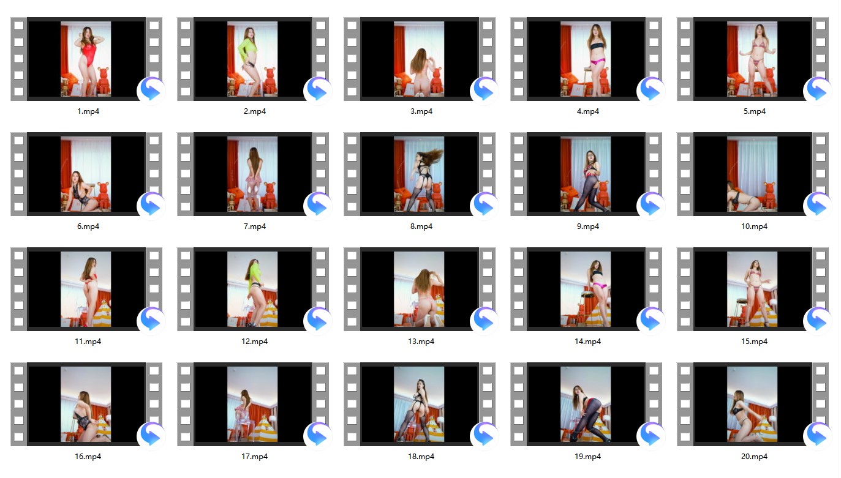Click the player badge icon on 19.mp4
The height and width of the screenshot is (478, 841).
pos(651,436)
